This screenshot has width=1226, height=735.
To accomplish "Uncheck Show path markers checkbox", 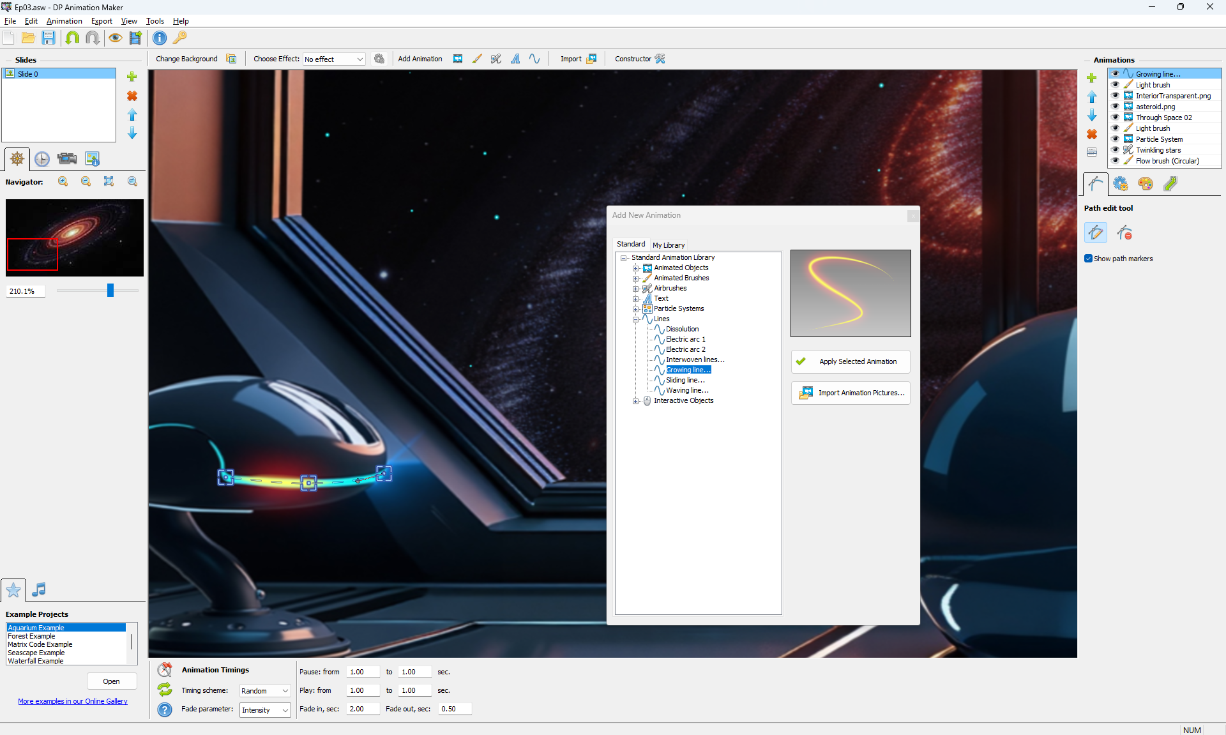I will (1088, 259).
